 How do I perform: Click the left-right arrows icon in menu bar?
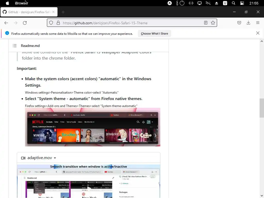[x=191, y=3]
